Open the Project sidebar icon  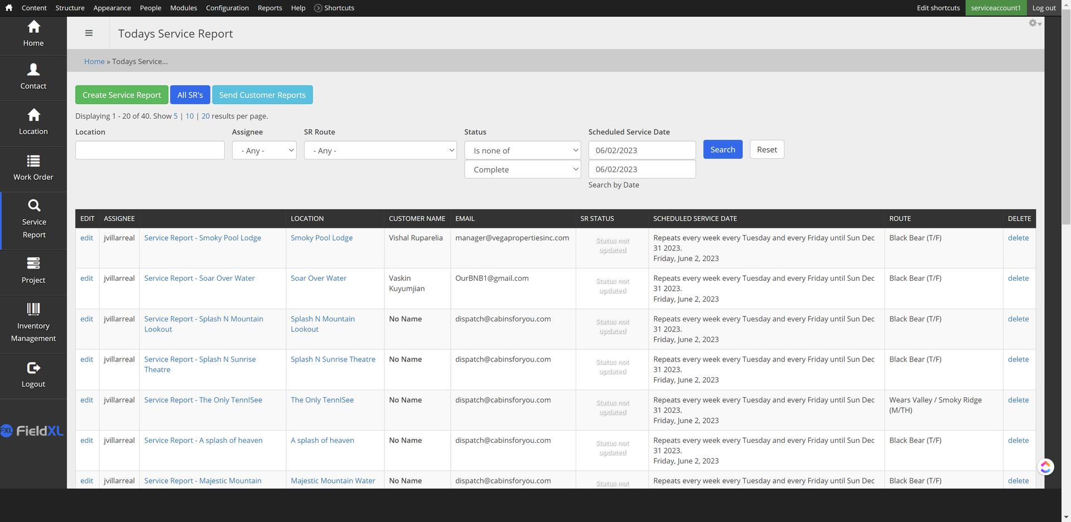tap(33, 263)
